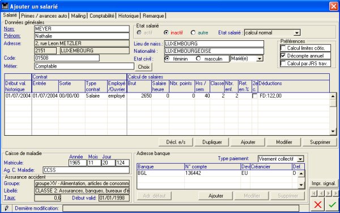
Task: Click the Matricule year field 1965
Action: (x=78, y=163)
